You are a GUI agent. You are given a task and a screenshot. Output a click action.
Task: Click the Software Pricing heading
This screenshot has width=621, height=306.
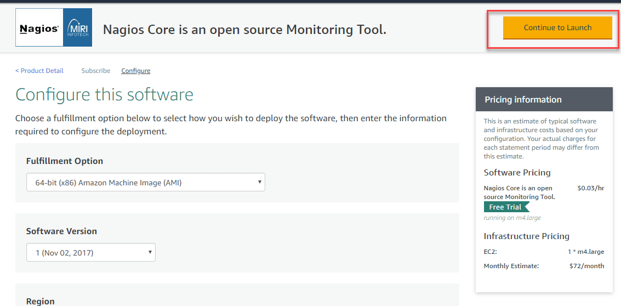point(517,173)
